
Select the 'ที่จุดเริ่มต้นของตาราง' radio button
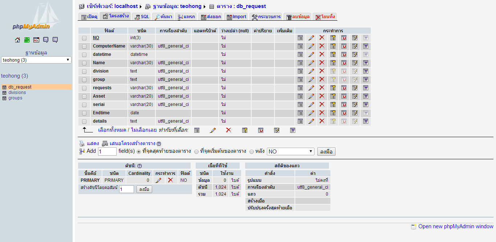(x=196, y=152)
